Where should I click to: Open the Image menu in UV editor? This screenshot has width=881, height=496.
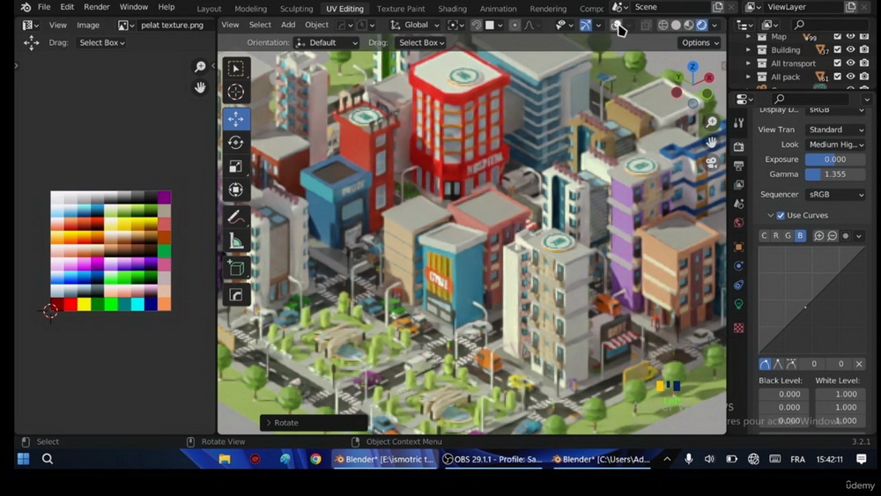coord(87,25)
